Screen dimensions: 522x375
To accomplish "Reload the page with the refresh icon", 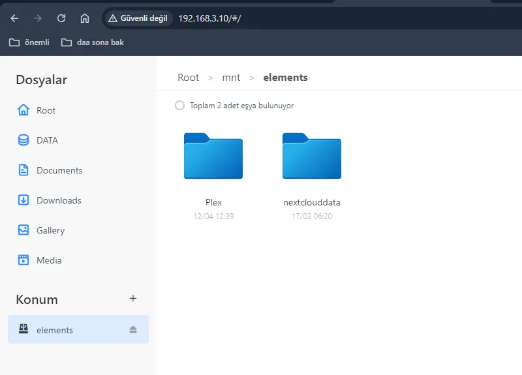I will (61, 18).
